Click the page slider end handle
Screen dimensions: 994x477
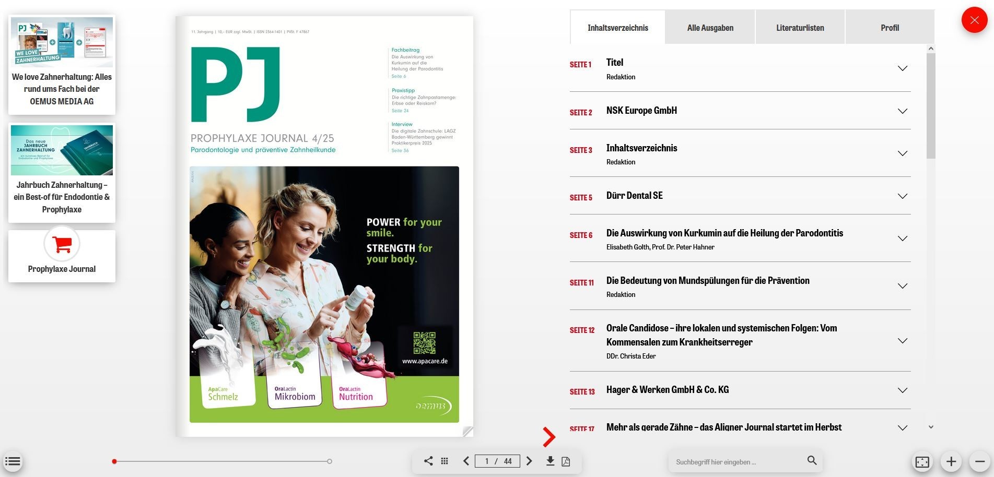pyautogui.click(x=330, y=461)
